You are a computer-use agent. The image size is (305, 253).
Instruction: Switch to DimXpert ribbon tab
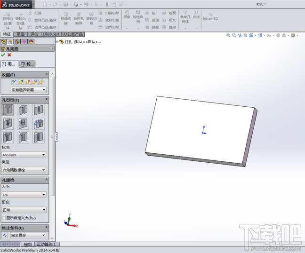[x=51, y=34]
